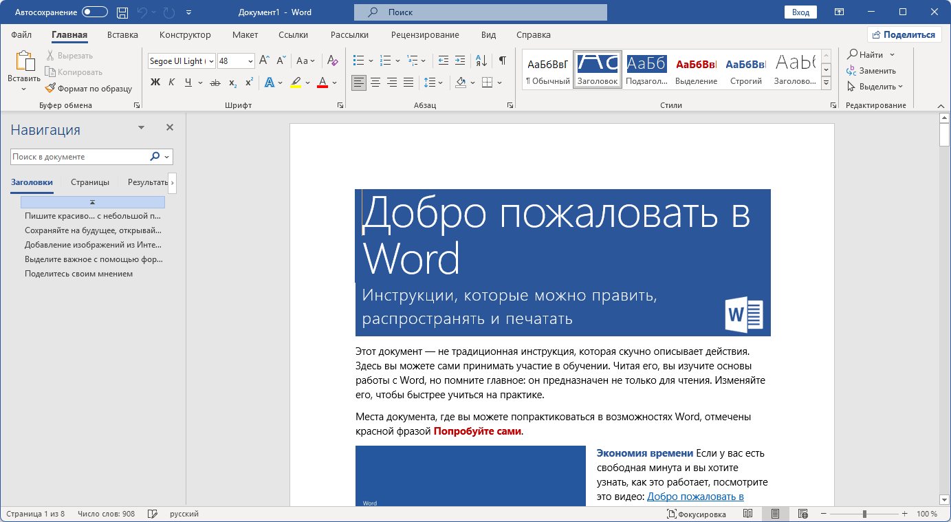Close the Навигация pane
This screenshot has width=951, height=522.
click(x=170, y=127)
